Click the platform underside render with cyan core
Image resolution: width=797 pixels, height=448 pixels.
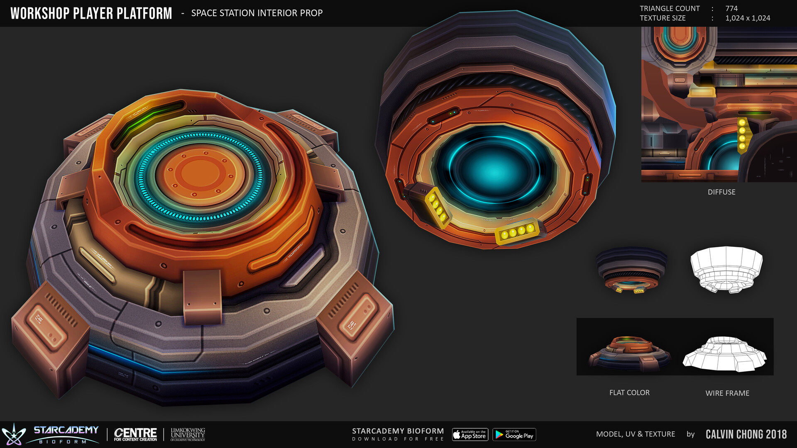click(495, 129)
